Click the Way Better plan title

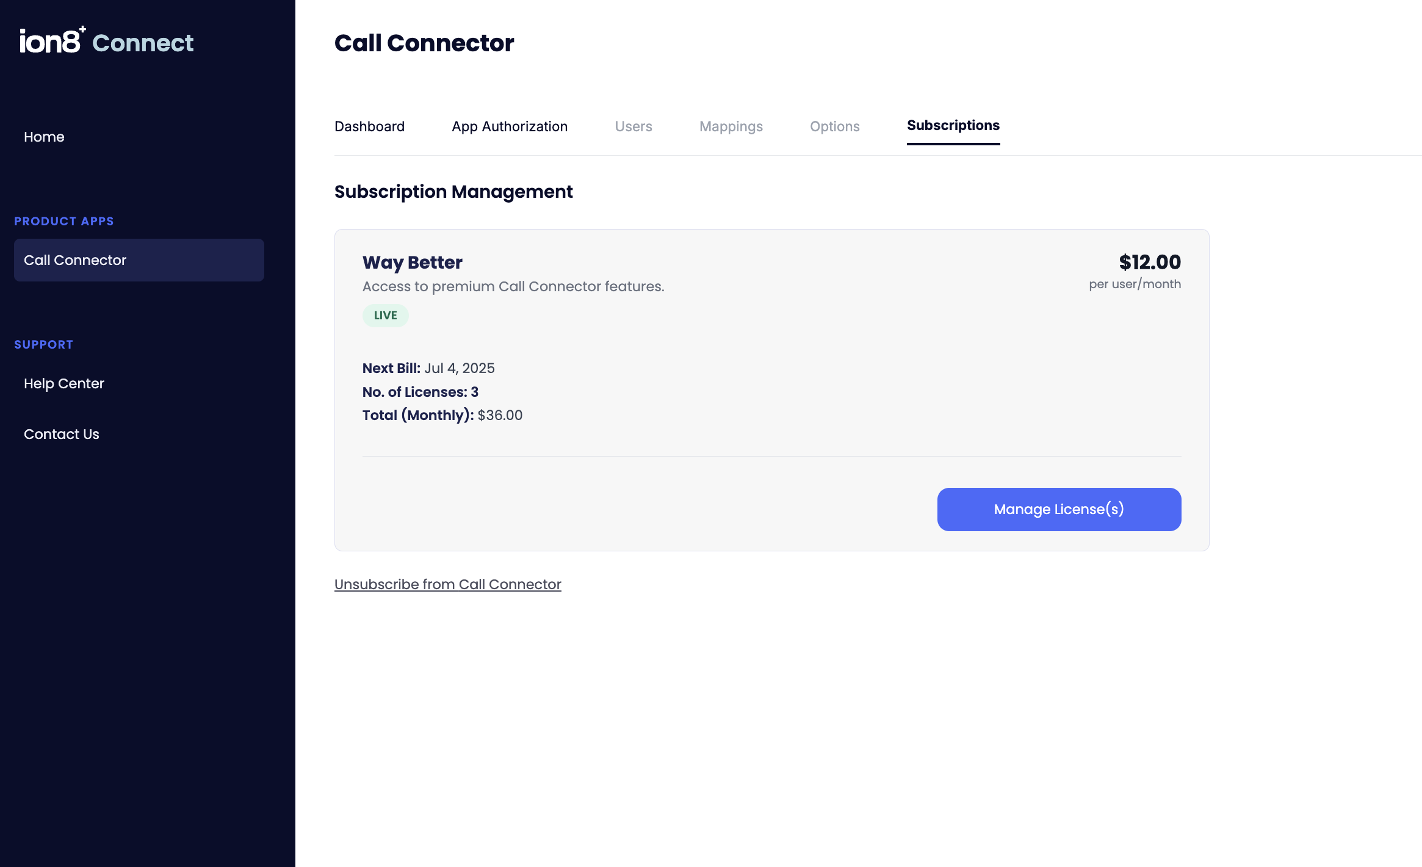[x=413, y=263]
